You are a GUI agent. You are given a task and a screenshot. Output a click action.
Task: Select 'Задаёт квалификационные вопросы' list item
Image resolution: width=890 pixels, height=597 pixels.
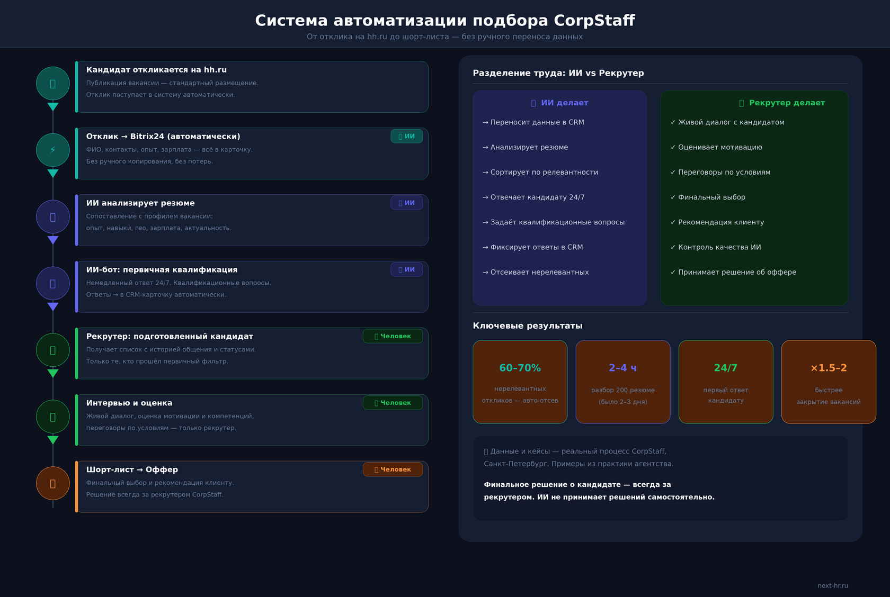(x=554, y=222)
